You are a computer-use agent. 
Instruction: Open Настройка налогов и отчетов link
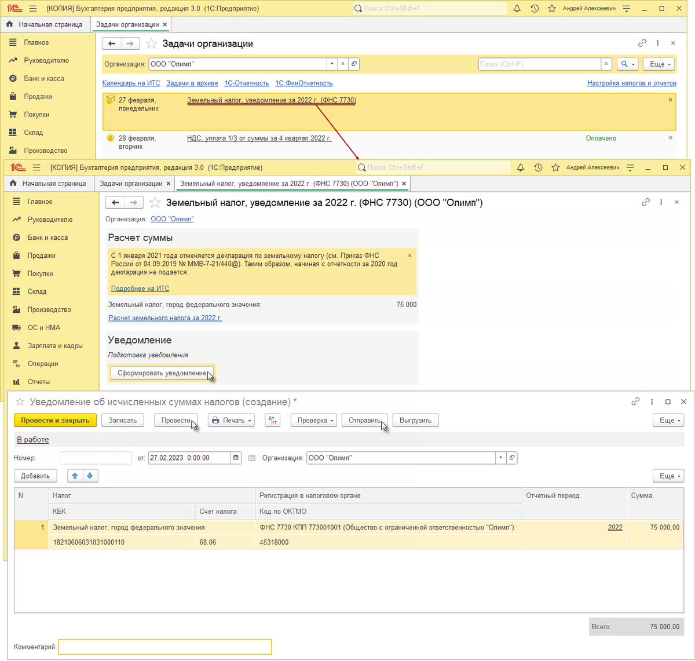click(632, 83)
